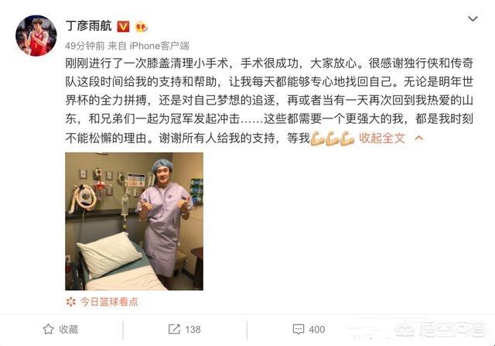495x346 pixels.
Task: Click the orange V verified badge
Action: coord(124,26)
